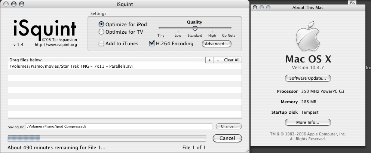
Task: Click the '288 MB' memory value
Action: point(309,102)
